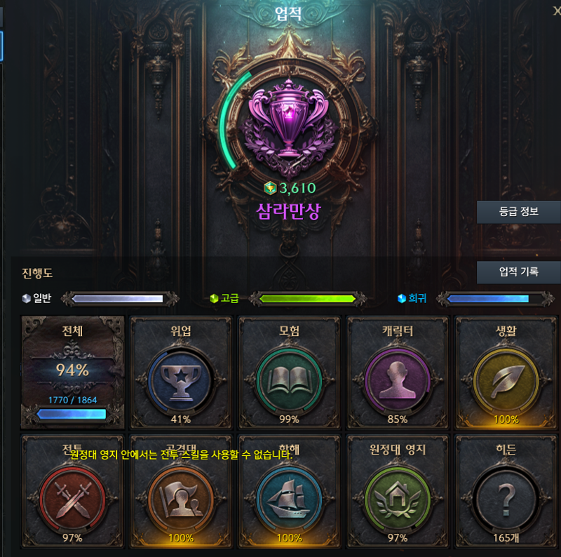This screenshot has height=557, width=561.
Task: Select the 모험 open book icon
Action: pyautogui.click(x=289, y=380)
